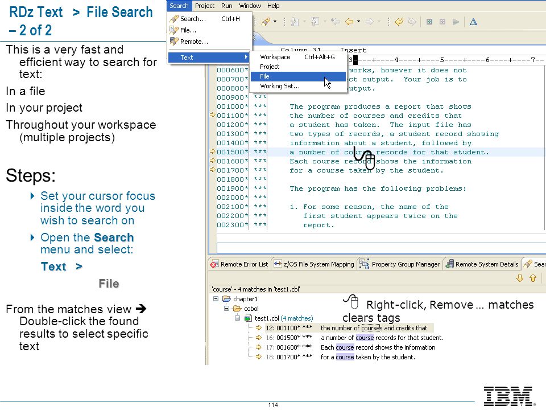The width and height of the screenshot is (546, 410).
Task: Select the Text submenu entry
Action: click(209, 58)
